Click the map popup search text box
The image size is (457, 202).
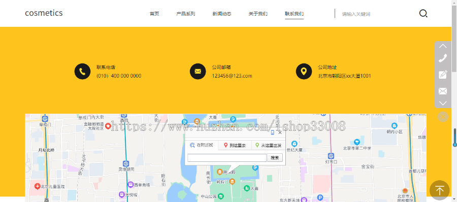(227, 158)
